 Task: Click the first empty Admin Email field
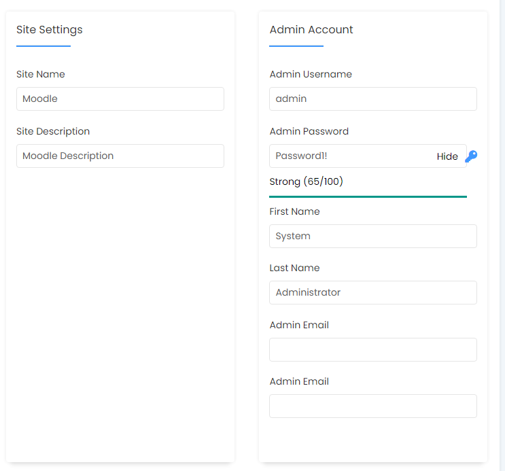(x=373, y=349)
